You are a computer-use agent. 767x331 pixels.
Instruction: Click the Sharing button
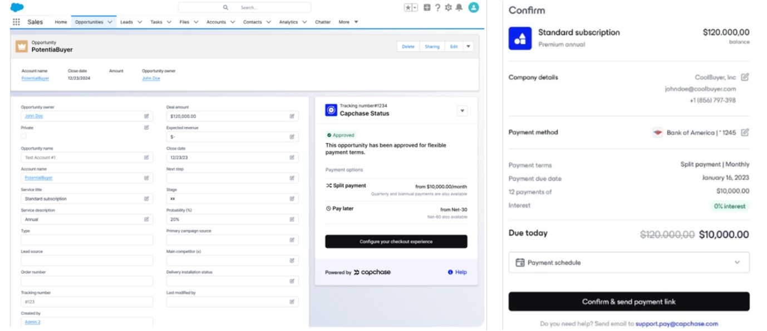[x=432, y=47]
